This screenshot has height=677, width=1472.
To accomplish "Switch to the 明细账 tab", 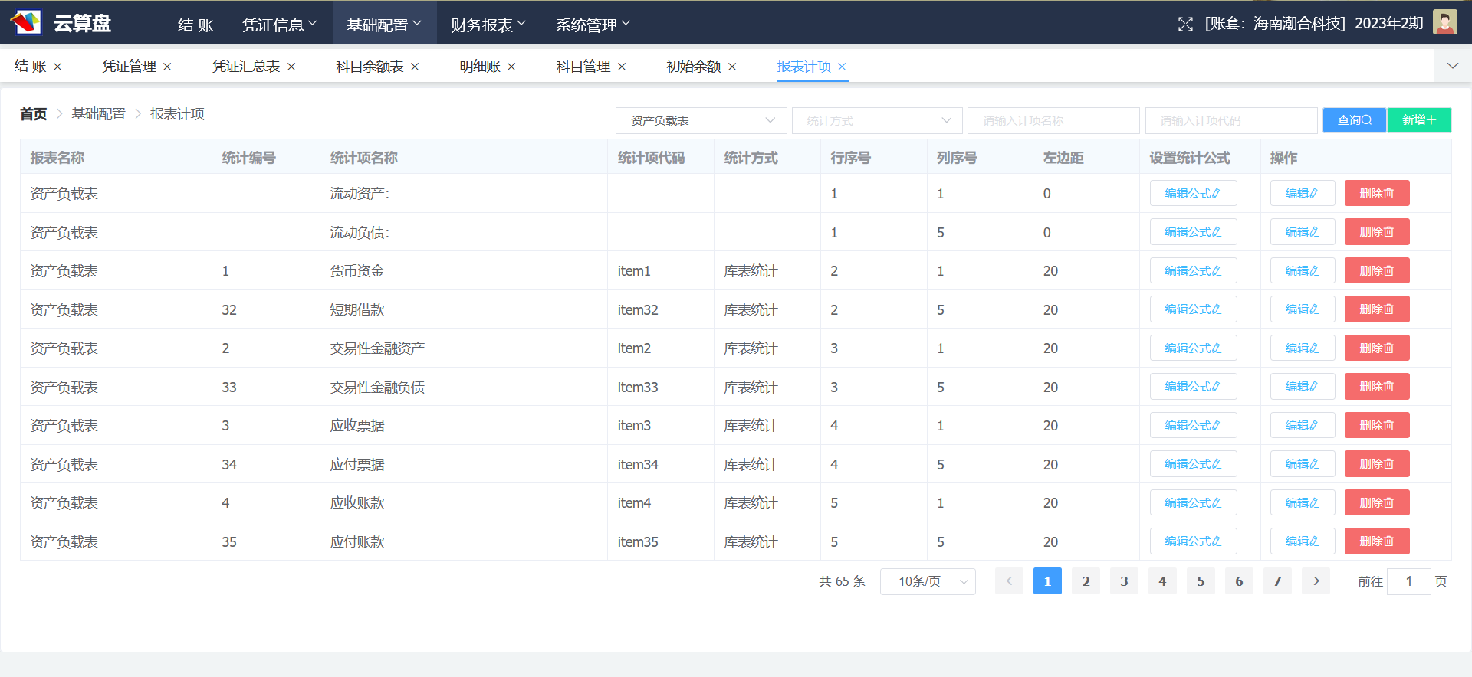I will coord(480,67).
